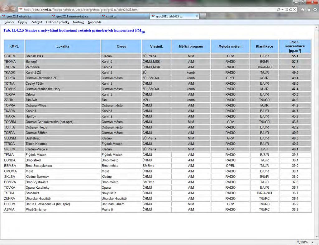Open the Soubor menu
The height and width of the screenshot is (245, 319).
(x=9, y=22)
